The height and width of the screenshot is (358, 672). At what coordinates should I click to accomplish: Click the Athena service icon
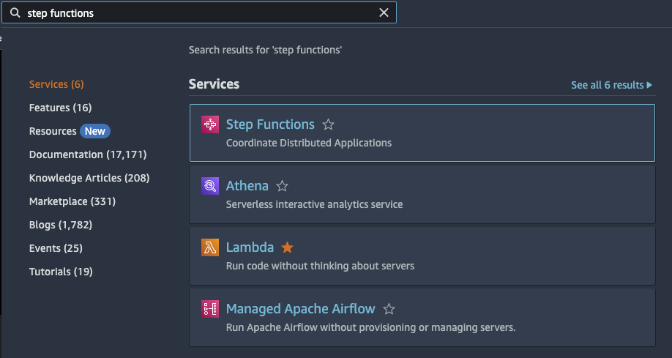pyautogui.click(x=210, y=186)
